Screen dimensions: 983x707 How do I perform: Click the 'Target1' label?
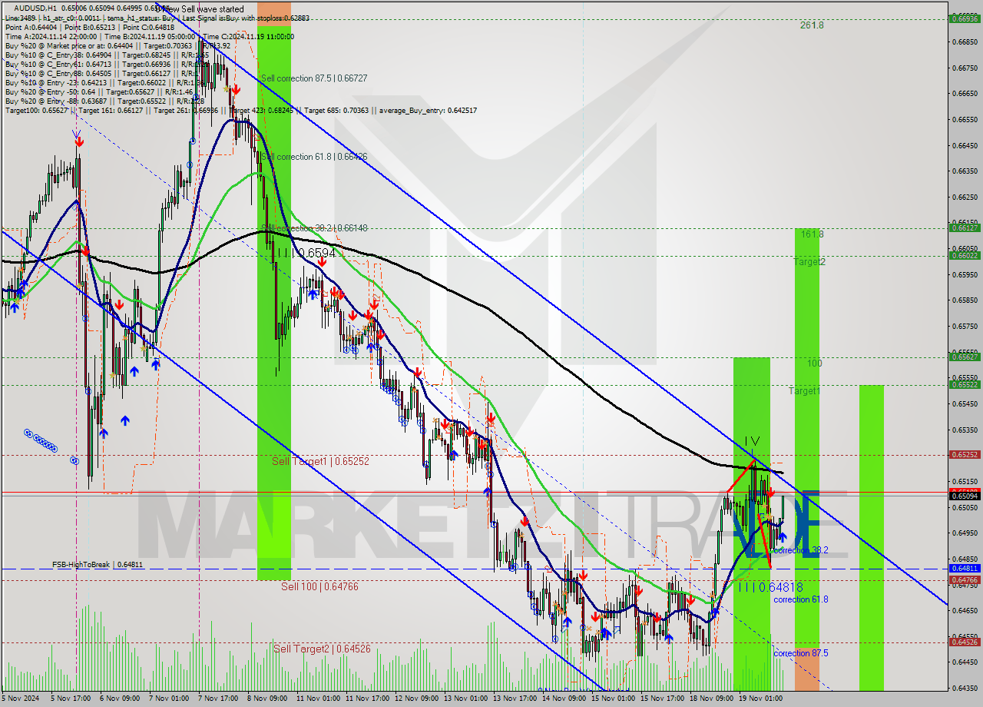(x=804, y=391)
